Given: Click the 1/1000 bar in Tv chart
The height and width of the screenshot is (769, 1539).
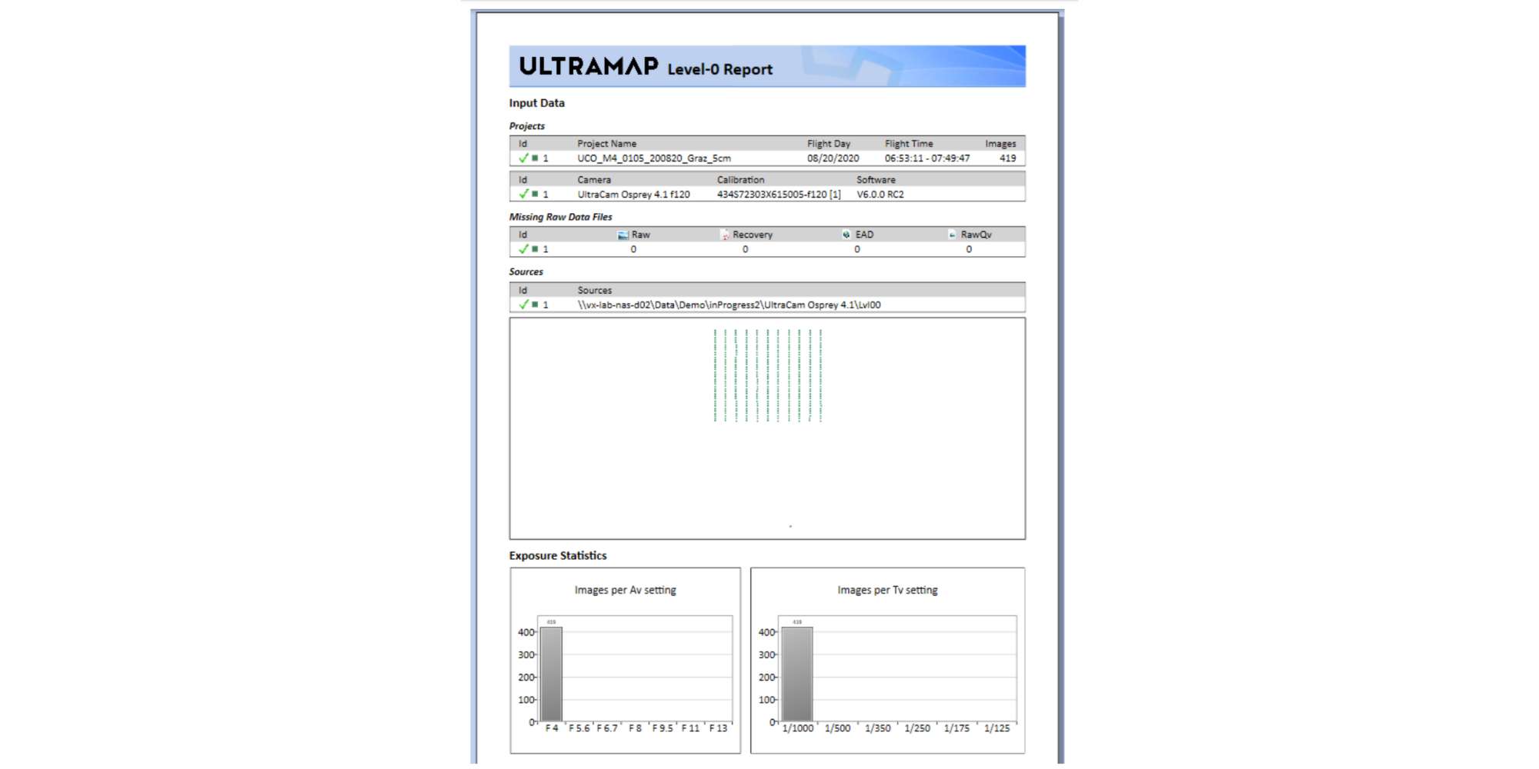Looking at the screenshot, I should point(796,674).
